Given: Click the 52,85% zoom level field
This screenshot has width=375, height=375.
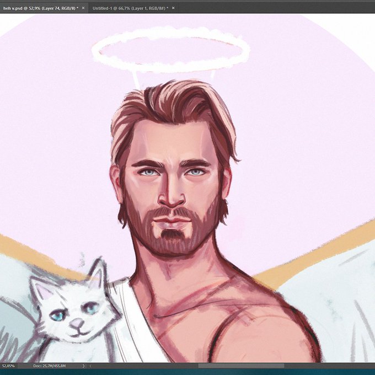Looking at the screenshot, I should click(9, 366).
